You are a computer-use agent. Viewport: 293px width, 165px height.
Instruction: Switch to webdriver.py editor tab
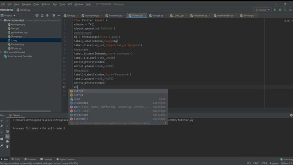[200, 16]
